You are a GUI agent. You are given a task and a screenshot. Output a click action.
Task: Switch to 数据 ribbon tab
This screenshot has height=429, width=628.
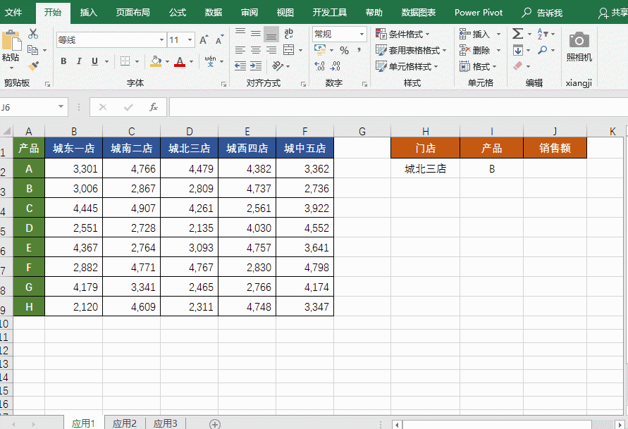click(214, 13)
